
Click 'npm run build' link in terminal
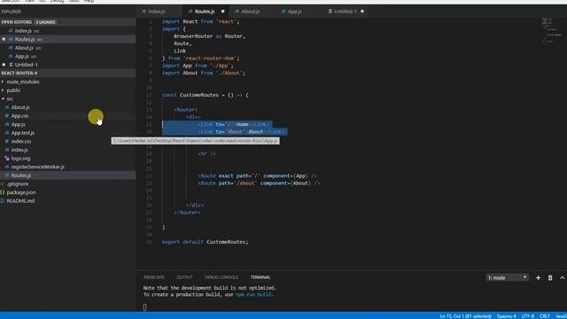pyautogui.click(x=253, y=295)
